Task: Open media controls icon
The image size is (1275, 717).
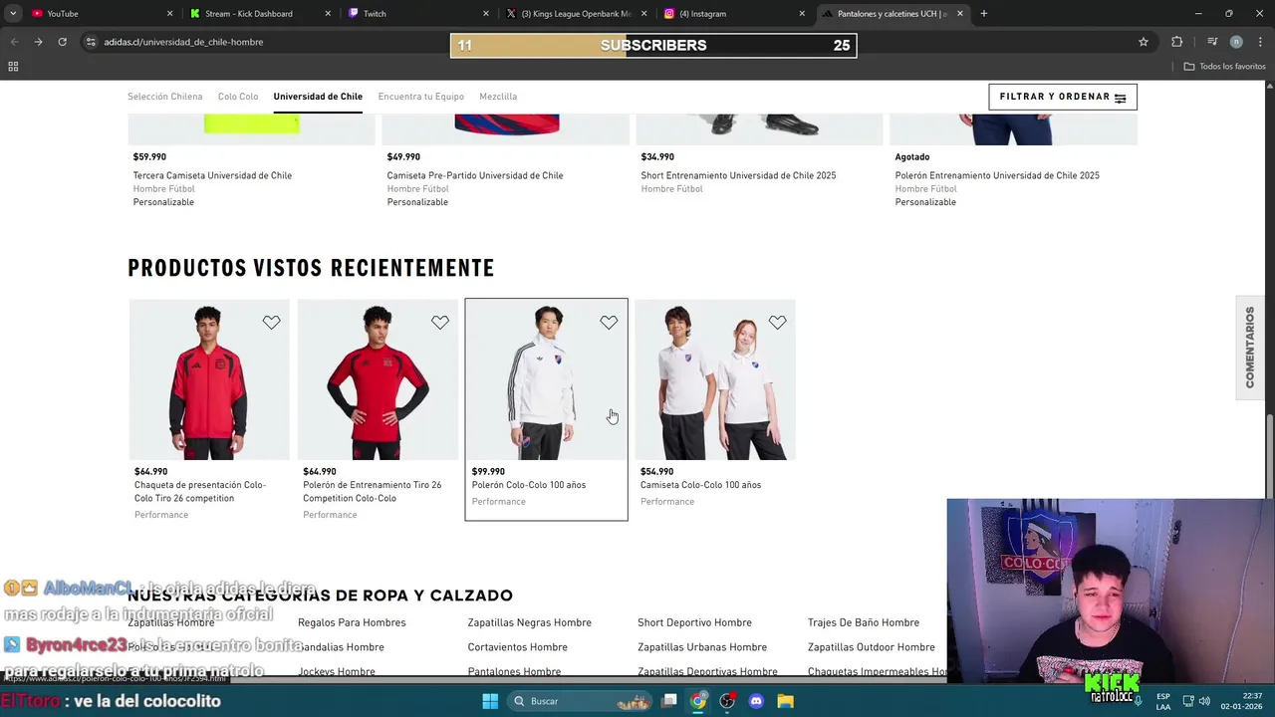Action: [1212, 42]
